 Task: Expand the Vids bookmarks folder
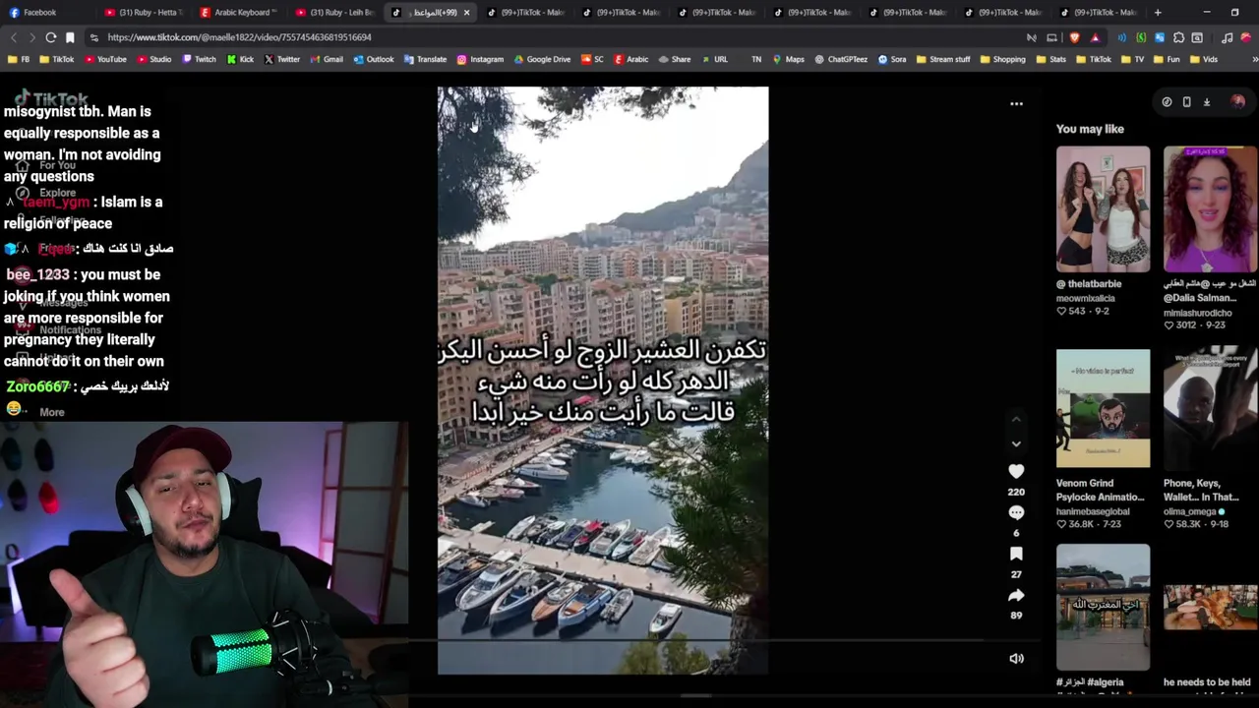click(x=1203, y=59)
